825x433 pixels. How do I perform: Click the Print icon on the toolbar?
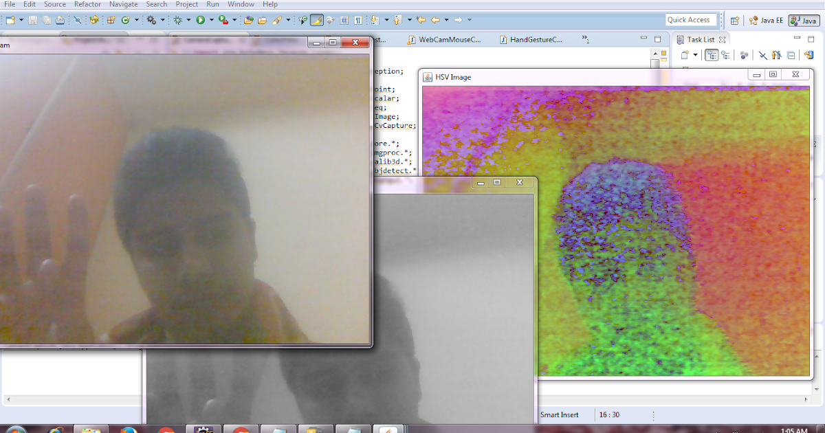coord(59,19)
